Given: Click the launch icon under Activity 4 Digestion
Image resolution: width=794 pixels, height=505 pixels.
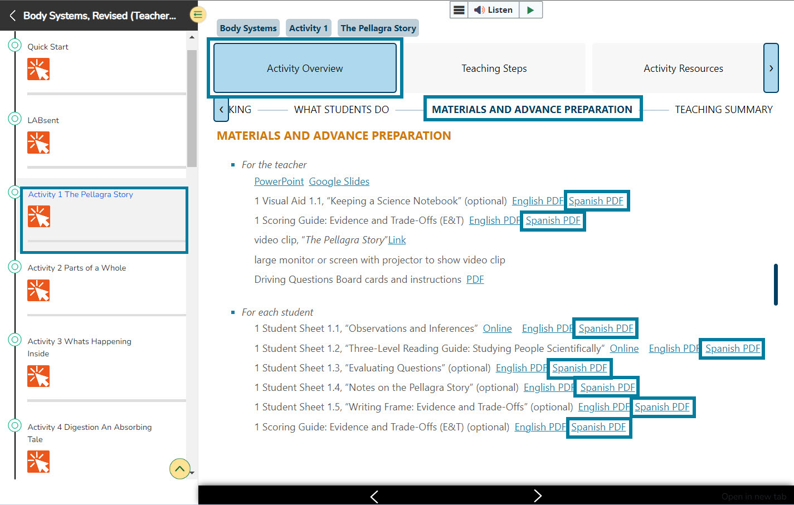Looking at the screenshot, I should (x=38, y=462).
